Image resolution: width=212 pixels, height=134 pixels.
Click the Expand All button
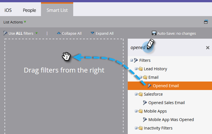102,33
